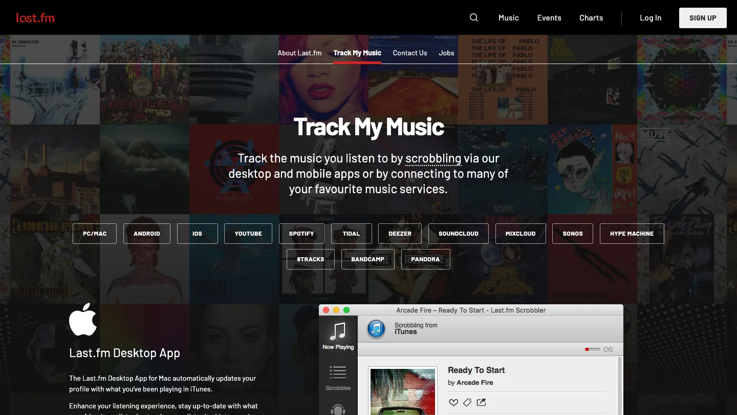This screenshot has width=737, height=415.
Task: Tag the track with tag icon
Action: pyautogui.click(x=467, y=403)
